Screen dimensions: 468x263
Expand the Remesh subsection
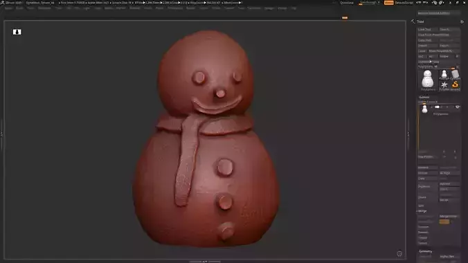tap(423, 232)
